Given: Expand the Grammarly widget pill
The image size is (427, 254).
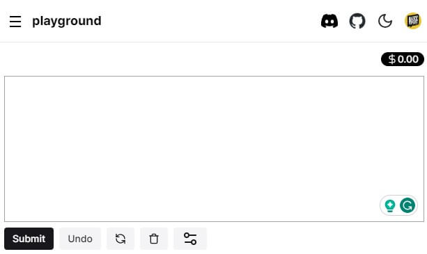Looking at the screenshot, I should pyautogui.click(x=398, y=205).
